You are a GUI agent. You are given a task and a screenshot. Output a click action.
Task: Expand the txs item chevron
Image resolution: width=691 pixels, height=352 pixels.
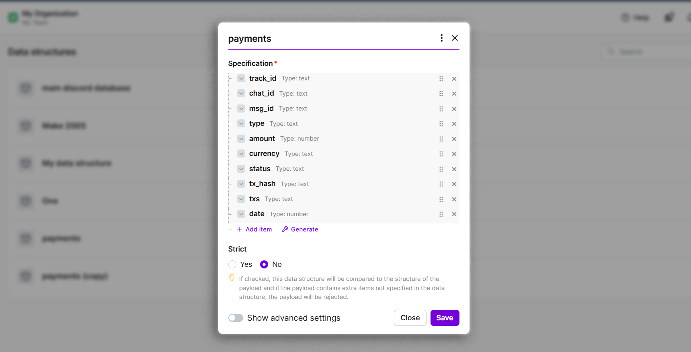pos(241,199)
